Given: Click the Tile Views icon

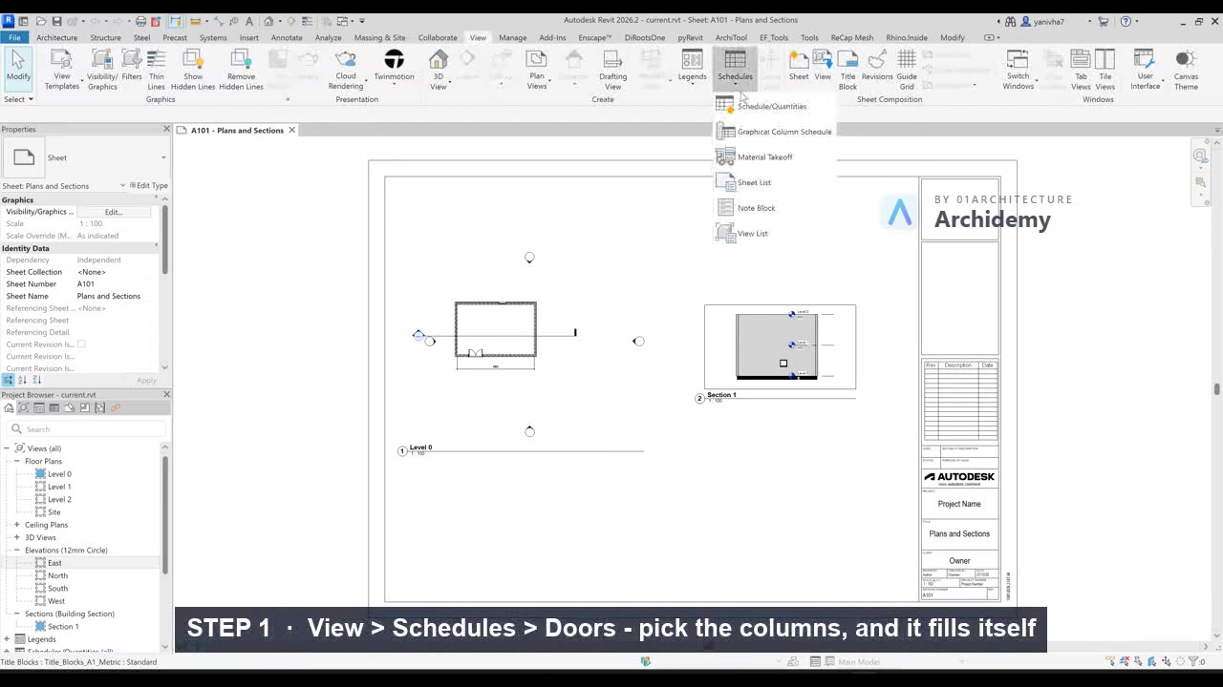Looking at the screenshot, I should coord(1105,70).
